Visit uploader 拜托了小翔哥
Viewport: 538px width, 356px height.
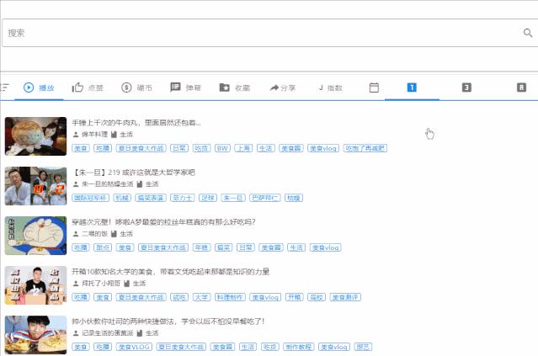(x=101, y=284)
